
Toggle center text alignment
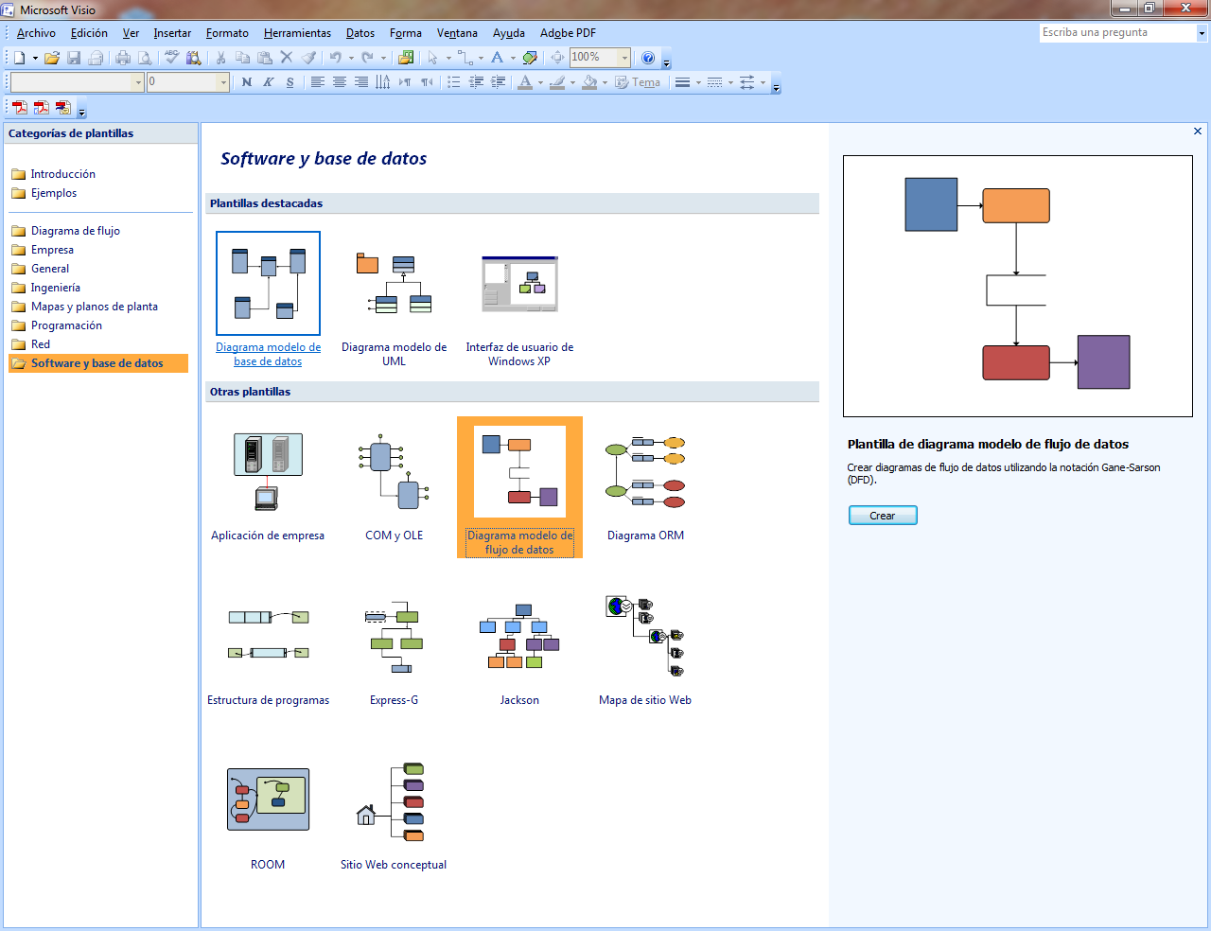click(340, 82)
